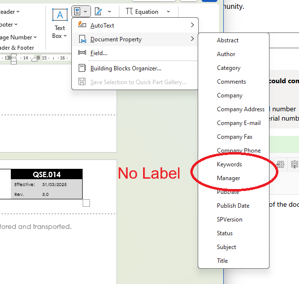Viewport: 299px width, 284px height.
Task: Click the Equation pi icon
Action: (x=129, y=11)
